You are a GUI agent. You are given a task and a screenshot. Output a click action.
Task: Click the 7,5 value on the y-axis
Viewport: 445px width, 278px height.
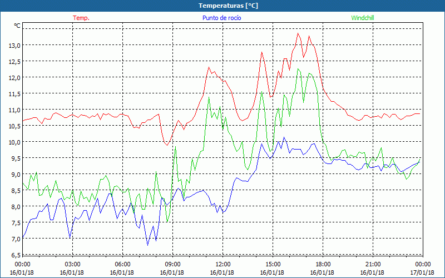(x=14, y=223)
